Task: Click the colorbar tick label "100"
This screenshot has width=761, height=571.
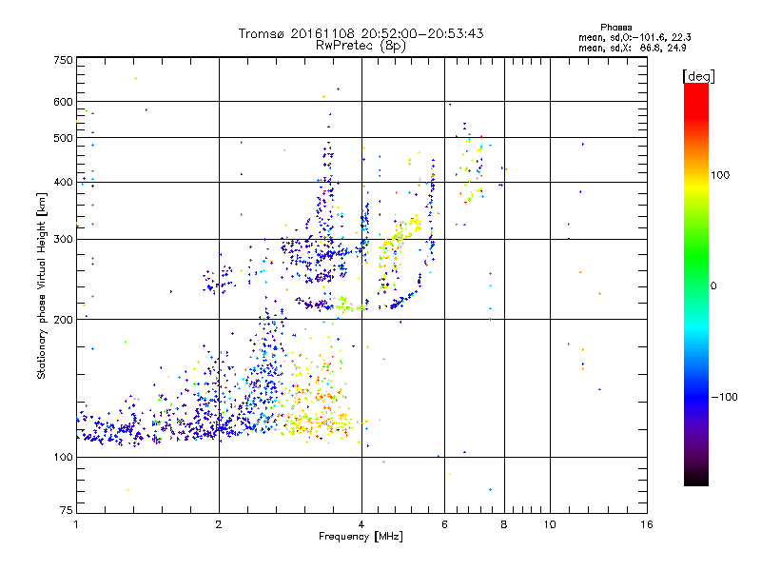Action: (720, 175)
